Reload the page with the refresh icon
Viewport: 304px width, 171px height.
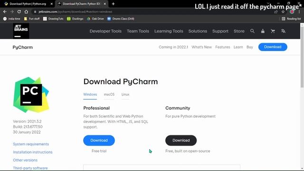pyautogui.click(x=19, y=11)
